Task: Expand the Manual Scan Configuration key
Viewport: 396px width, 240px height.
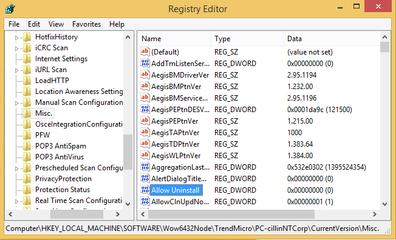Action: 16,103
